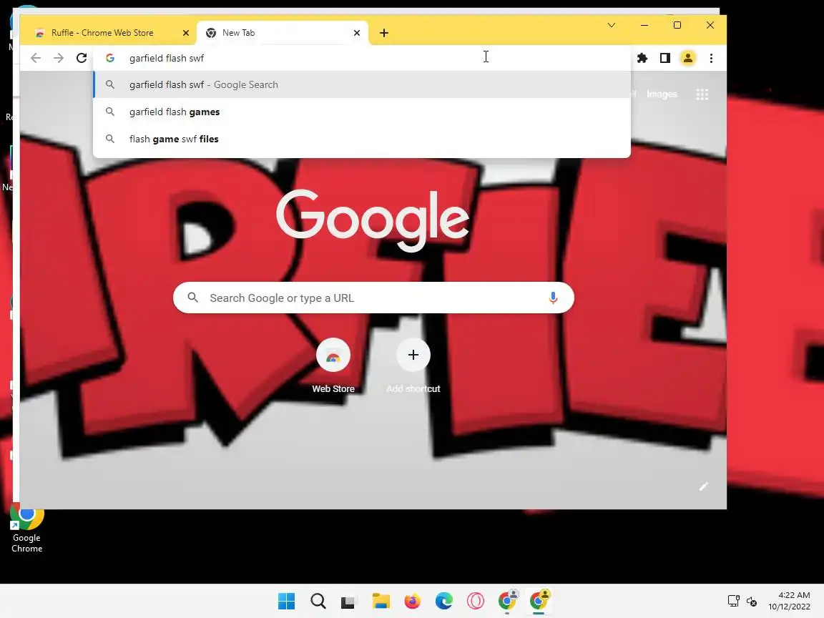This screenshot has width=824, height=618.
Task: Expand the tab search chevron
Action: click(x=611, y=25)
